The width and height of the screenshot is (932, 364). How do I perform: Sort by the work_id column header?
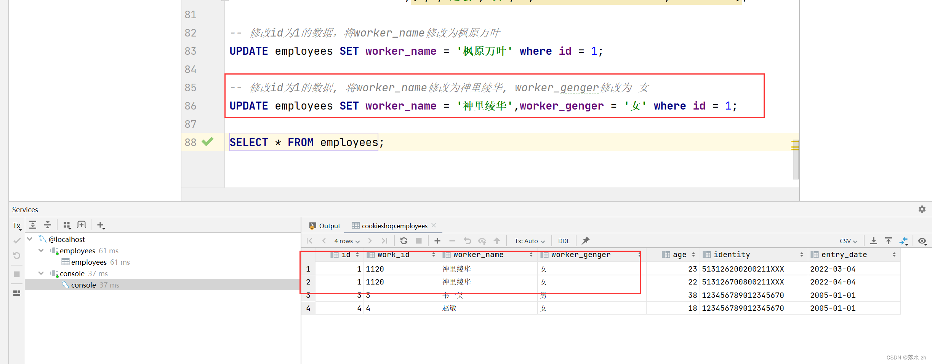coord(401,254)
